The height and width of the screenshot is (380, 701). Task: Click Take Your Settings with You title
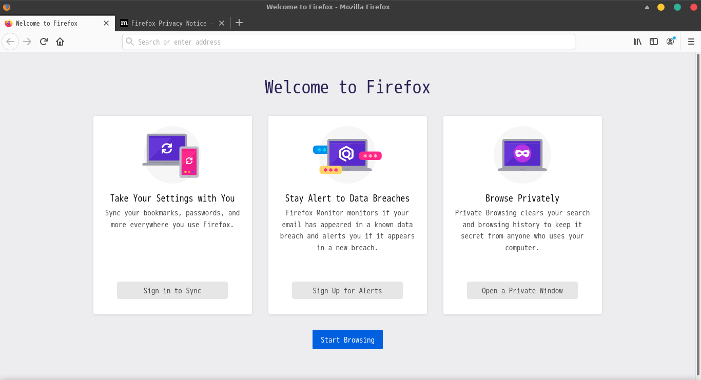pyautogui.click(x=172, y=198)
